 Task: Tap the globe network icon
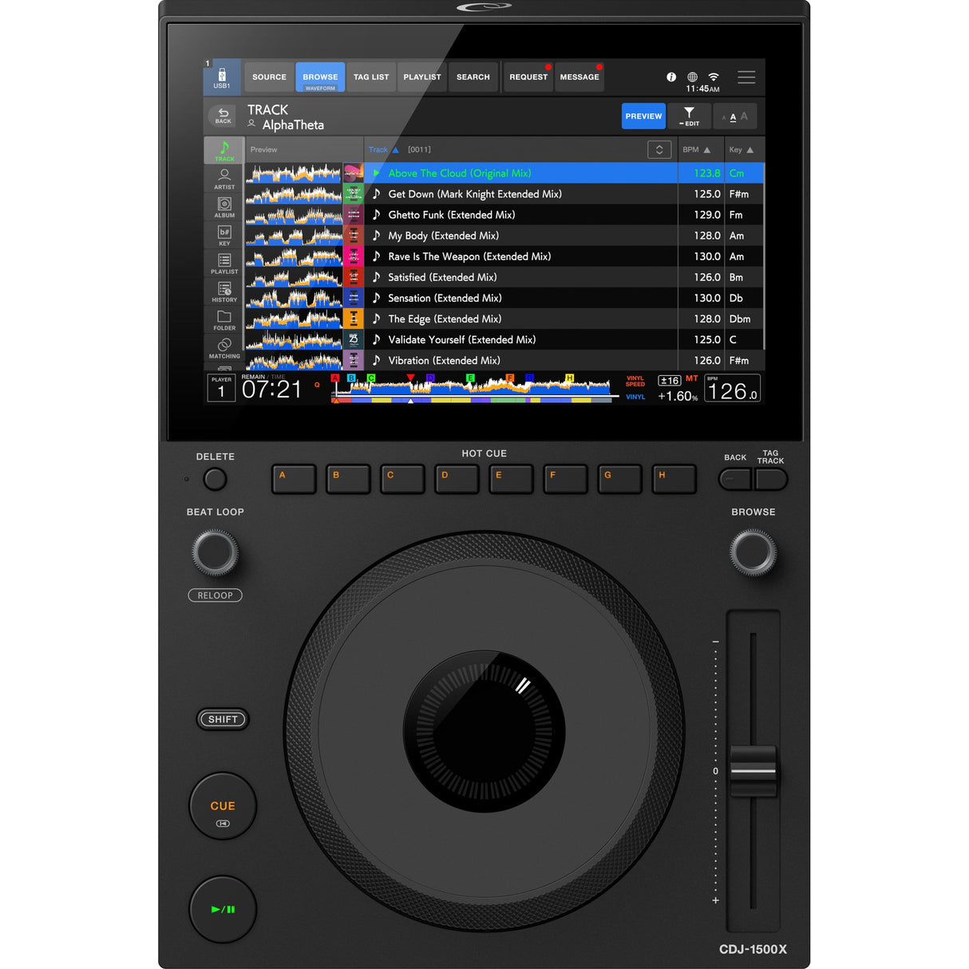[x=692, y=77]
